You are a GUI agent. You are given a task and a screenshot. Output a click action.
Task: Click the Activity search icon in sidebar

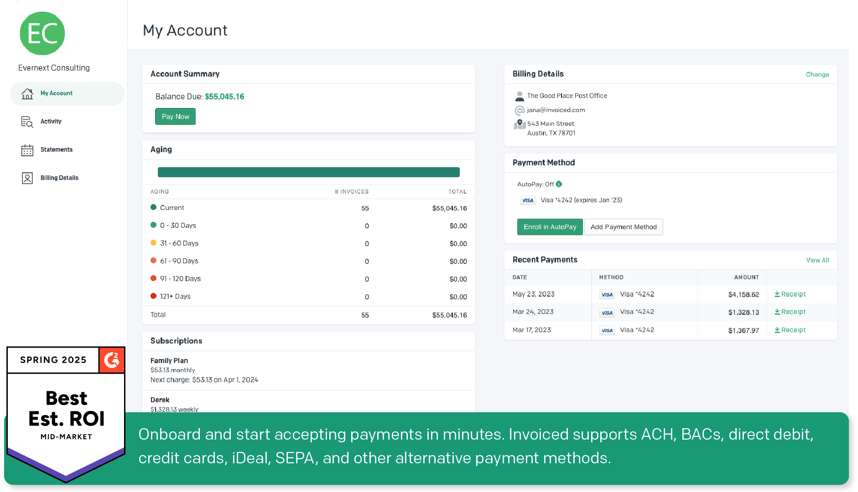pyautogui.click(x=27, y=122)
